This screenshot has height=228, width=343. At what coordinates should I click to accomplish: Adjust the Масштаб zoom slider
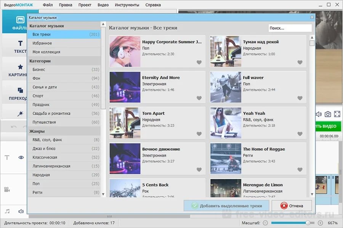(x=308, y=223)
